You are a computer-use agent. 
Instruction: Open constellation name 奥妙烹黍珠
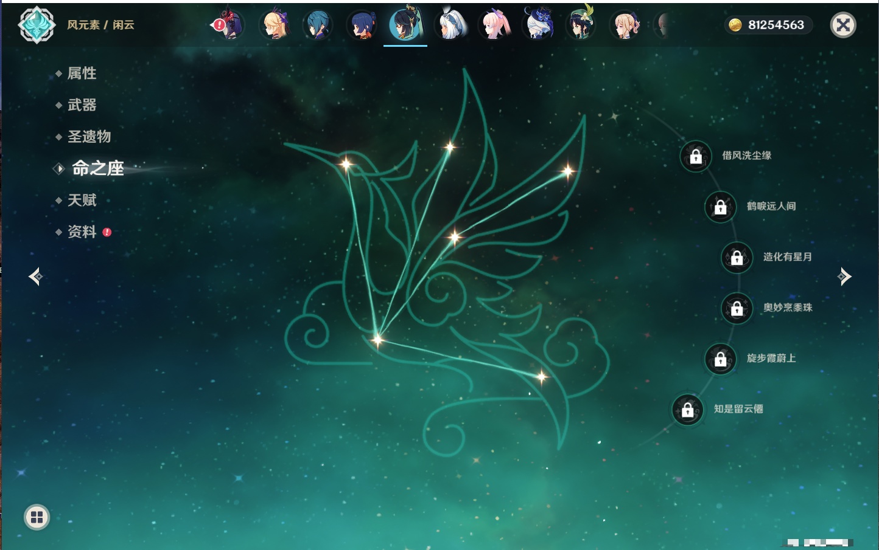tap(788, 308)
